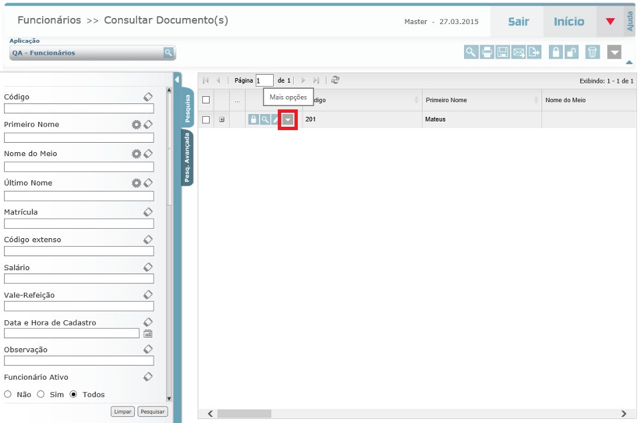The height and width of the screenshot is (423, 641).
Task: Open 'Mais opções' dropdown in row 201
Action: click(287, 119)
